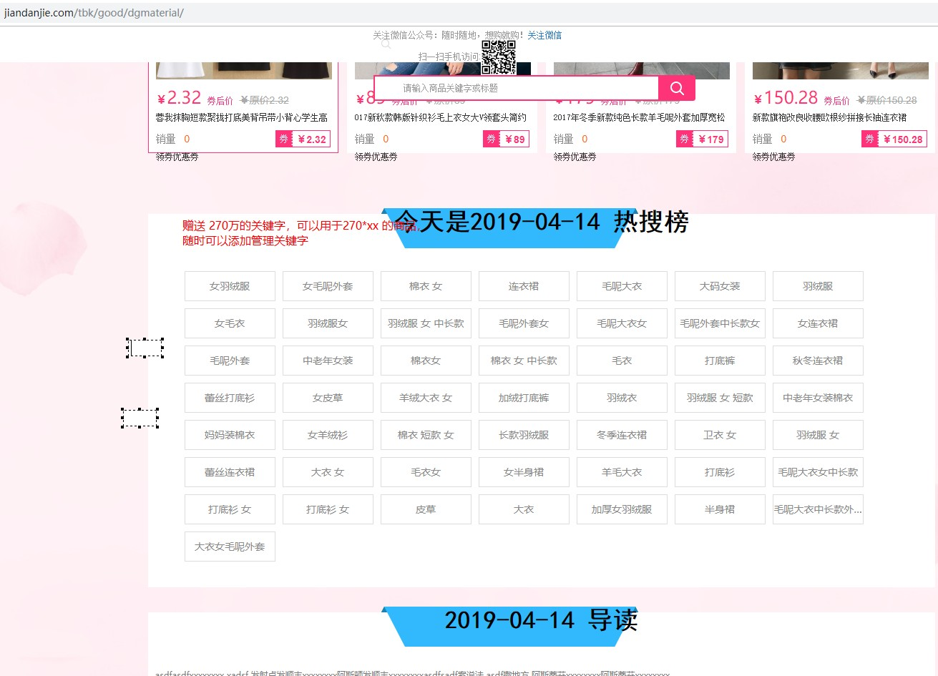Open the 2017年冬季新款 coat product title

[638, 117]
